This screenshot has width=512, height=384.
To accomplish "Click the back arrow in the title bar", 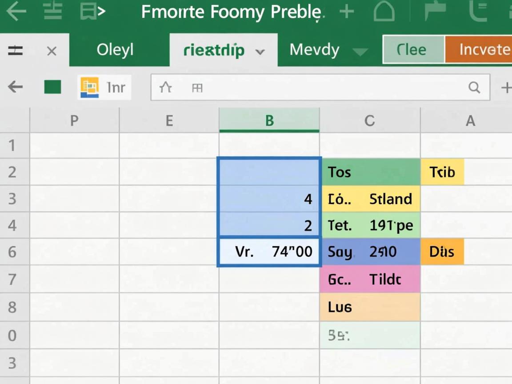I will [x=15, y=12].
